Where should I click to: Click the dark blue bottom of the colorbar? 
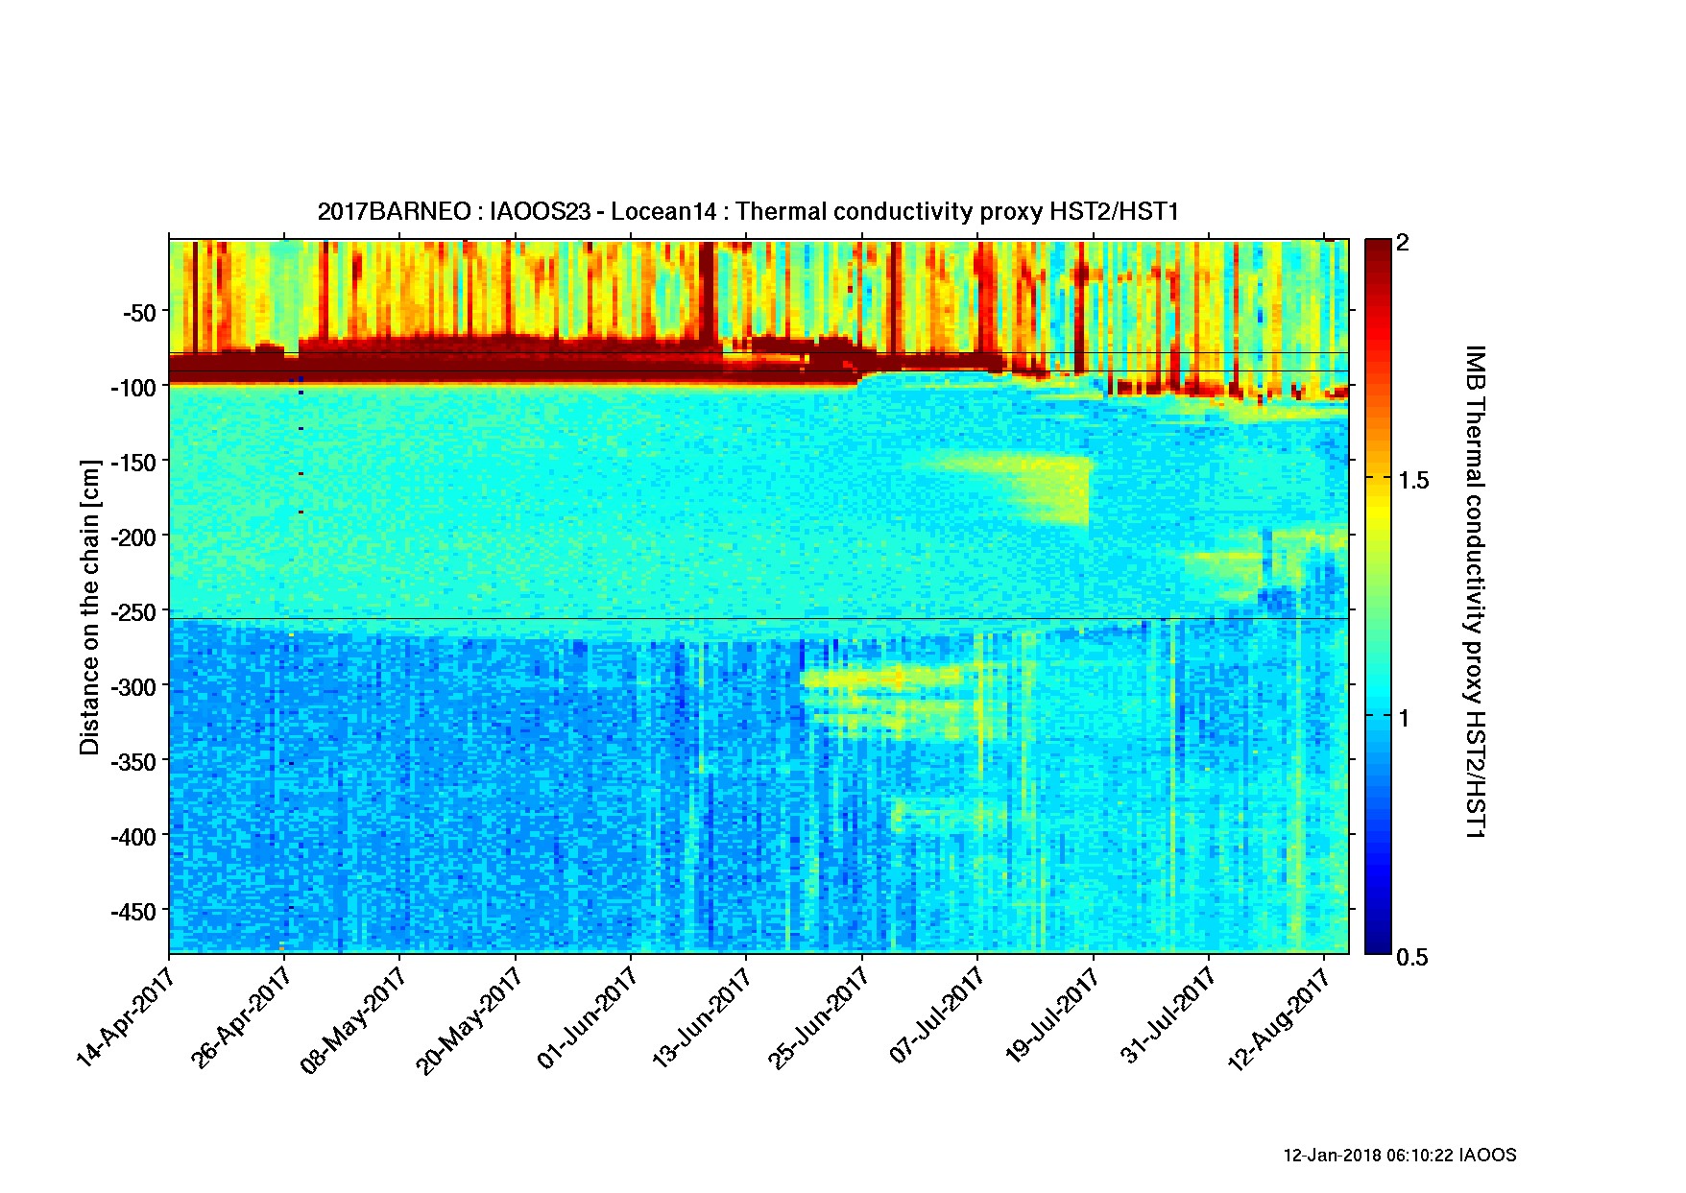(x=1378, y=944)
